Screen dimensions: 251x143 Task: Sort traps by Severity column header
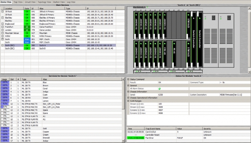[226, 129]
